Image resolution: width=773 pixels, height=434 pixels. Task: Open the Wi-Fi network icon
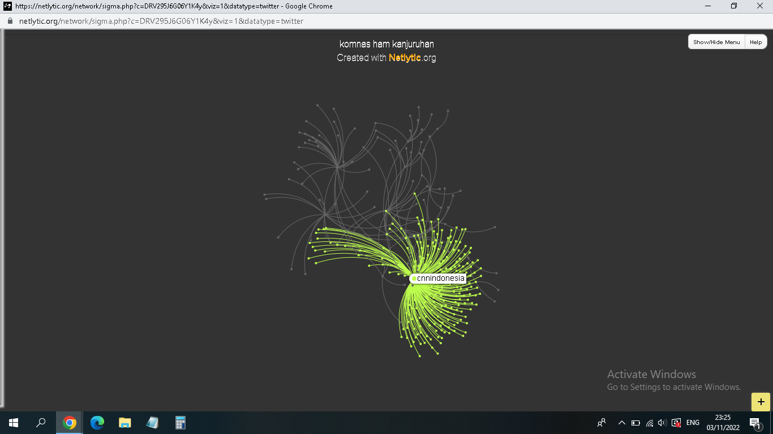[x=649, y=423]
